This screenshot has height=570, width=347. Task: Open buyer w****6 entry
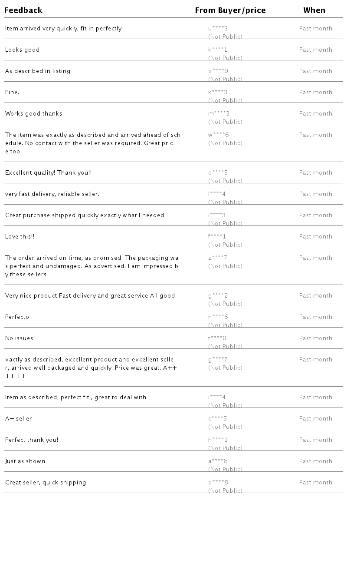tap(218, 135)
